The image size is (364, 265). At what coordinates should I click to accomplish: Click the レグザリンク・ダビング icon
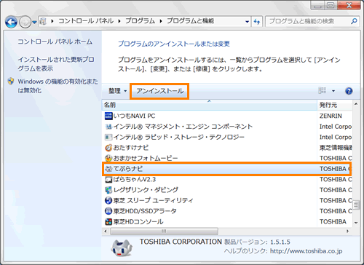point(108,190)
